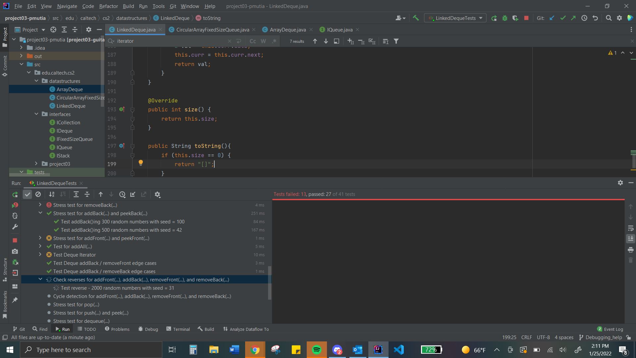Open LinkedDequeTests run configuration dropdown
Image resolution: width=636 pixels, height=358 pixels.
(x=455, y=18)
